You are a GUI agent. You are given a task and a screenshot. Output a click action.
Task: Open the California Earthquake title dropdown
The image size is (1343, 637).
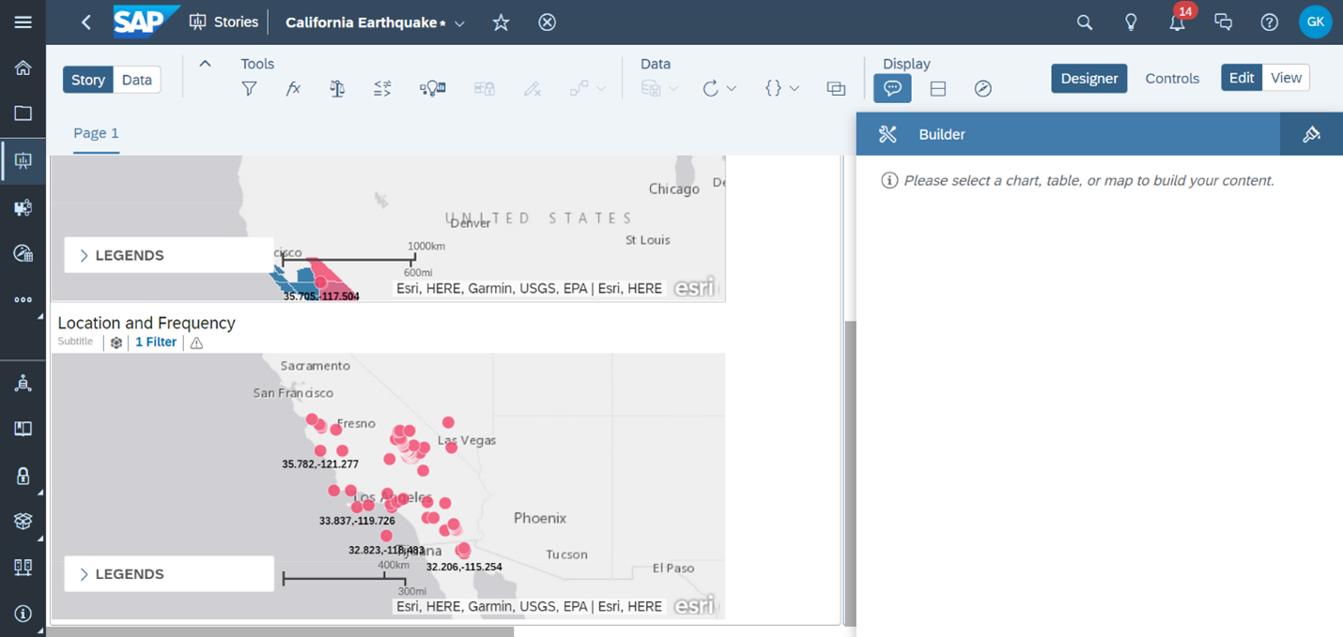point(459,23)
